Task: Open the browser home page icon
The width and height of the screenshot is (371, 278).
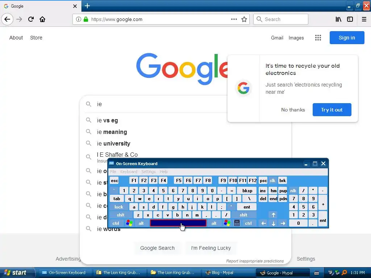Action: pyautogui.click(x=42, y=19)
